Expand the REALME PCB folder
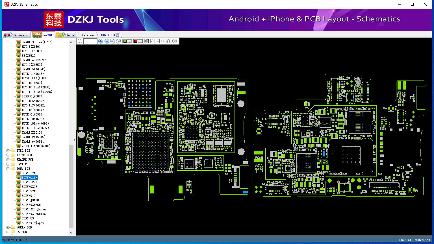 (x=8, y=160)
